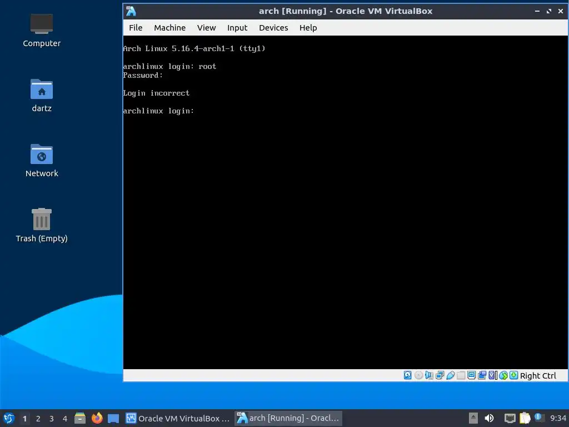Select the arch [Running] taskbar entry

point(288,418)
